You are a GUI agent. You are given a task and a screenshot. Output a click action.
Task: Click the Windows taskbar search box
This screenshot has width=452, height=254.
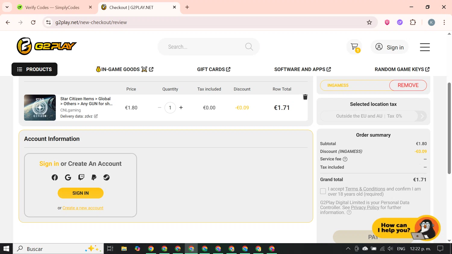click(58, 249)
